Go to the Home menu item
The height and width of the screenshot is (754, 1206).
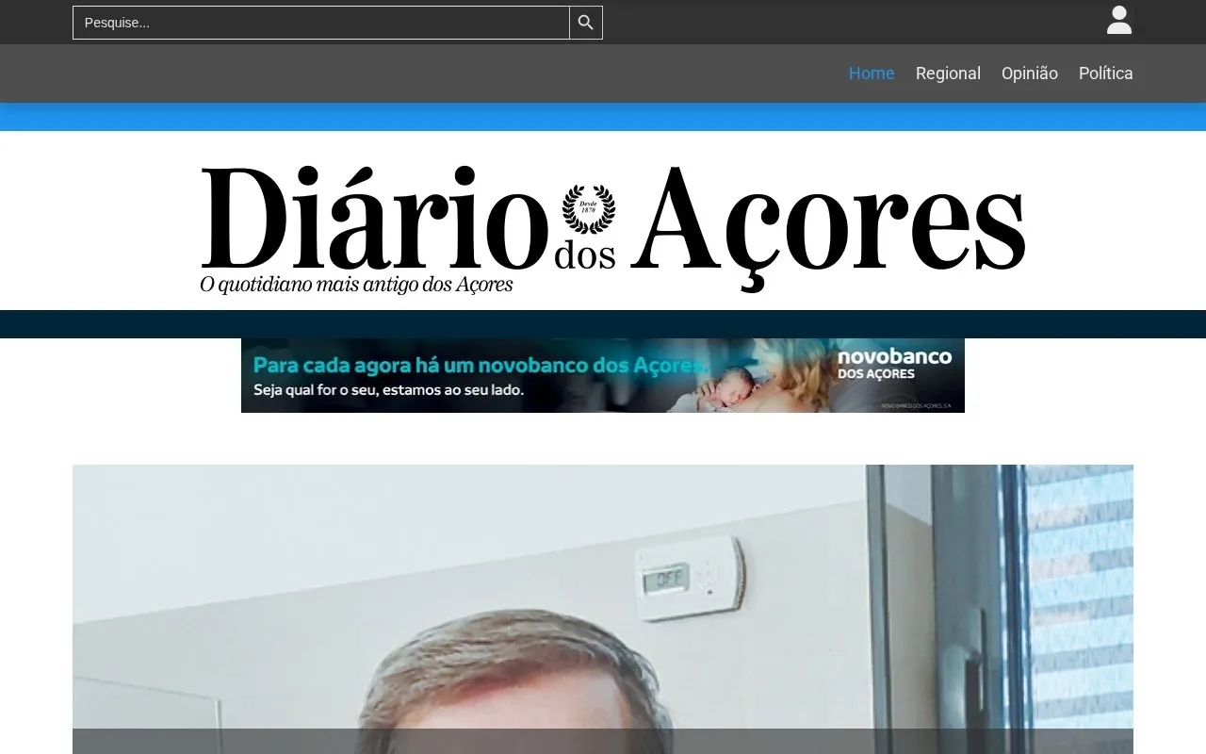872,74
